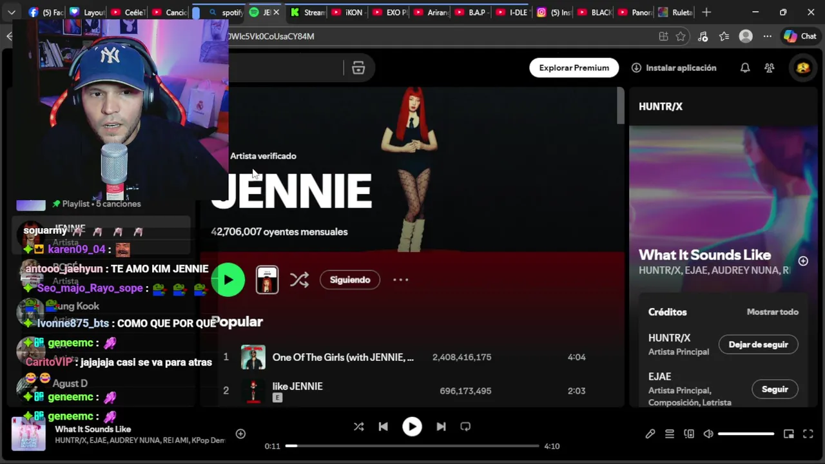Open the playback queue icon
This screenshot has width=825, height=464.
tap(670, 434)
